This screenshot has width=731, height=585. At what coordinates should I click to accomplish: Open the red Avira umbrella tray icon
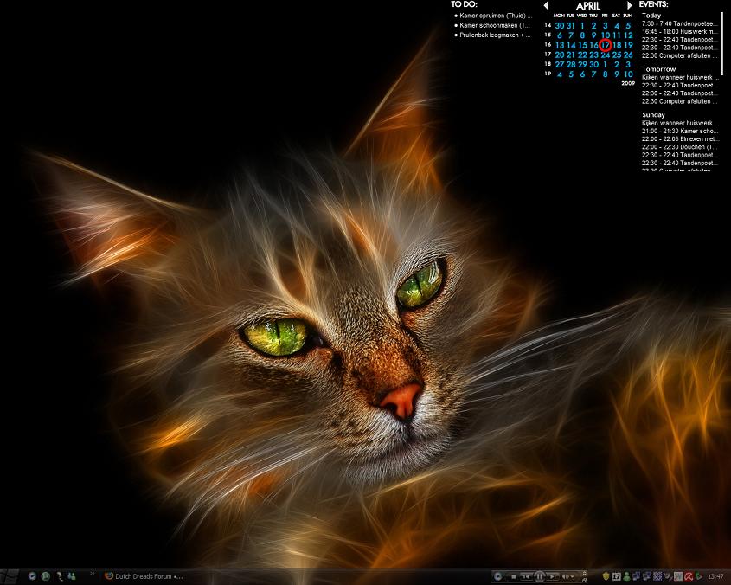(688, 576)
